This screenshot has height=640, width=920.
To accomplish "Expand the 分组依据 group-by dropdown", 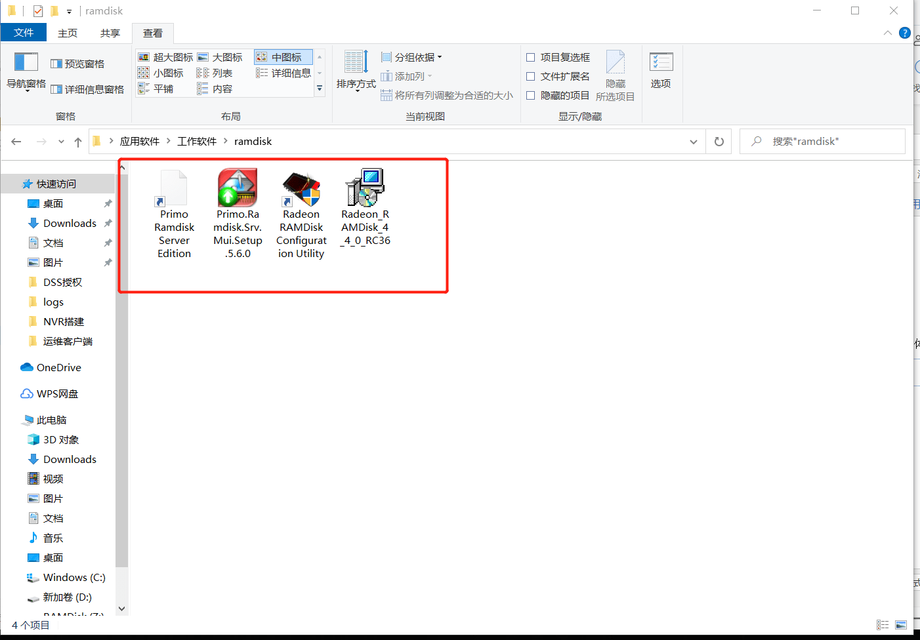I will point(412,57).
